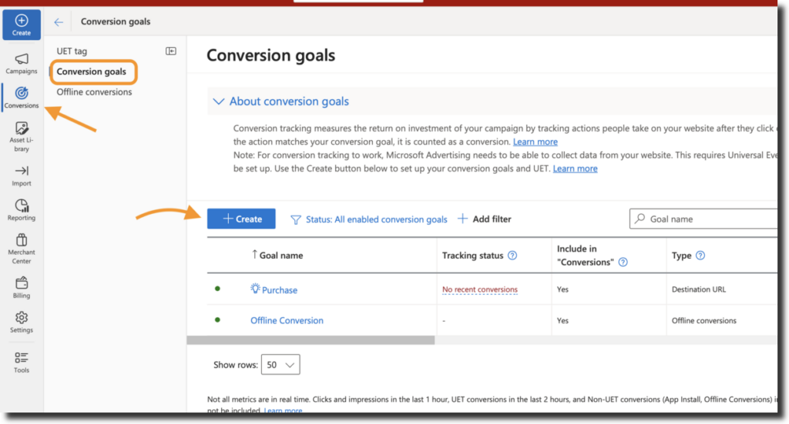
Task: Open Reporting from the sidebar
Action: [22, 209]
